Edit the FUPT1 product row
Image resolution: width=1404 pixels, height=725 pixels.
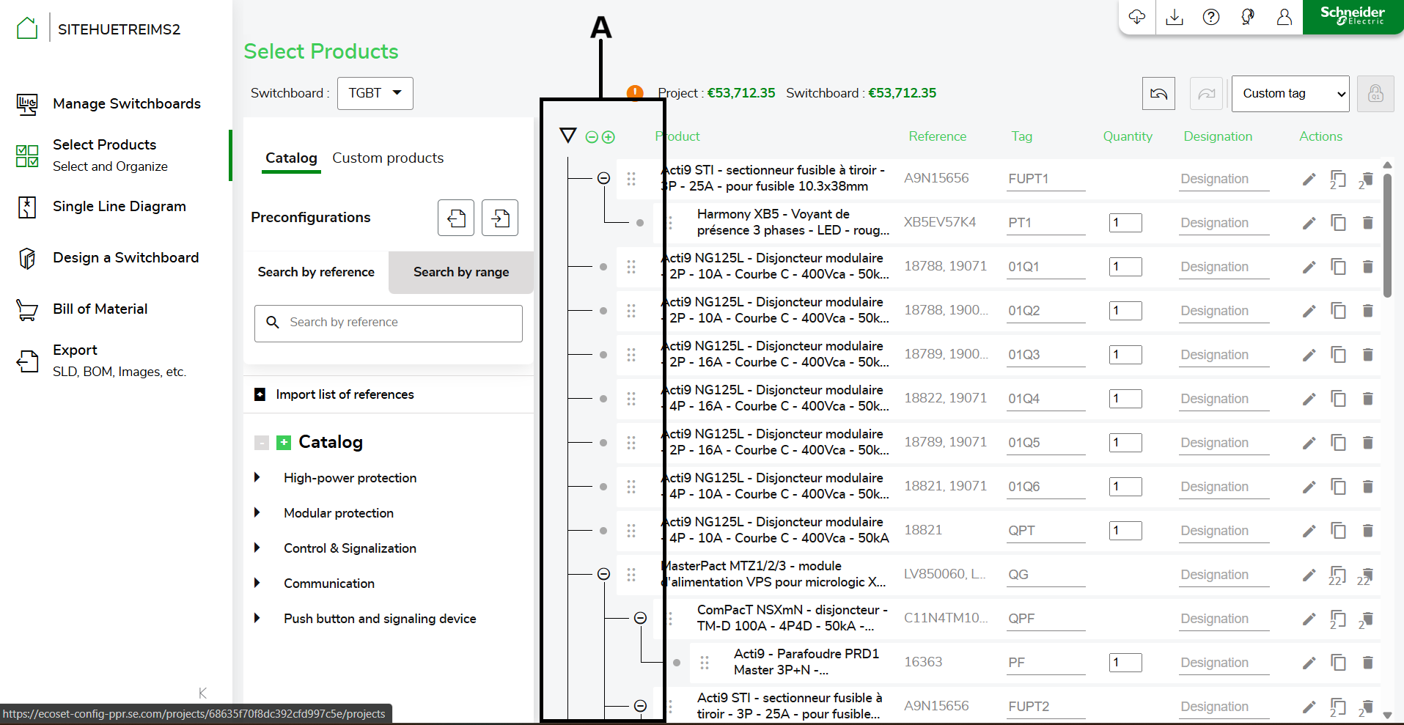pyautogui.click(x=1309, y=179)
